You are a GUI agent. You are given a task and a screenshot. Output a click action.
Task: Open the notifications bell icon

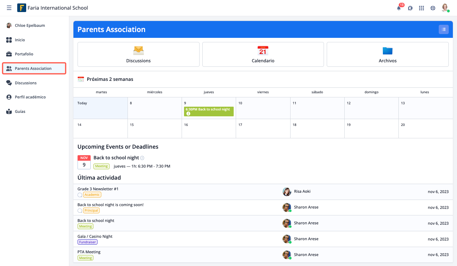click(x=399, y=8)
